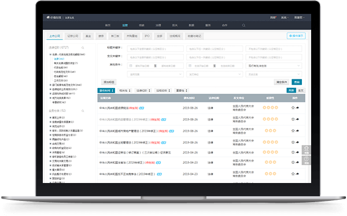Click the blue 查询 button
Screen dimensions: 347x216
pos(297,82)
